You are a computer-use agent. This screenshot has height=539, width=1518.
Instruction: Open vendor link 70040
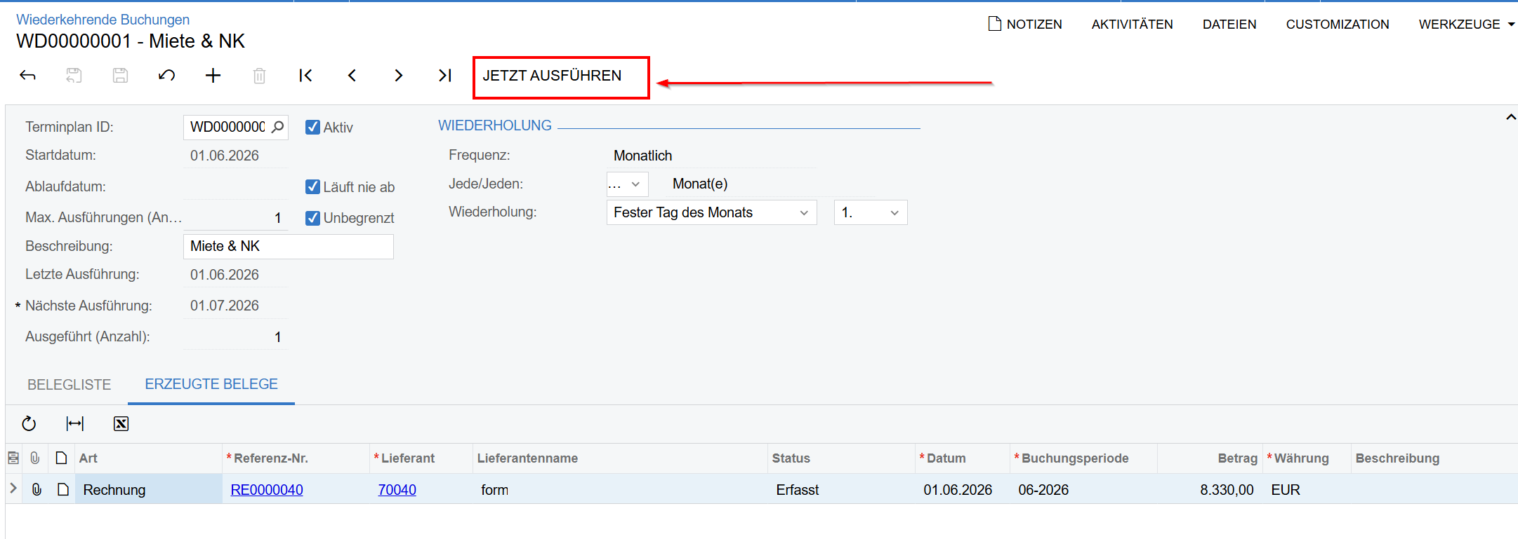[397, 490]
